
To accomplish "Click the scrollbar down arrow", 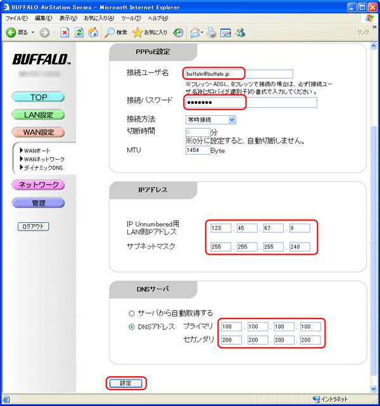I will click(x=374, y=389).
